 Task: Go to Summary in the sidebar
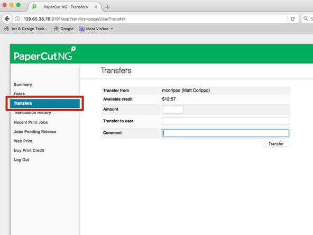pos(23,85)
